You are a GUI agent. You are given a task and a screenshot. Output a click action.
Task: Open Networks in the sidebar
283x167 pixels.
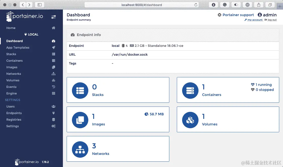[x=14, y=74]
